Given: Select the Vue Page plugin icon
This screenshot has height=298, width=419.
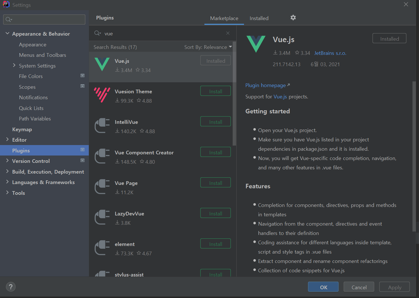Looking at the screenshot, I should tap(102, 187).
